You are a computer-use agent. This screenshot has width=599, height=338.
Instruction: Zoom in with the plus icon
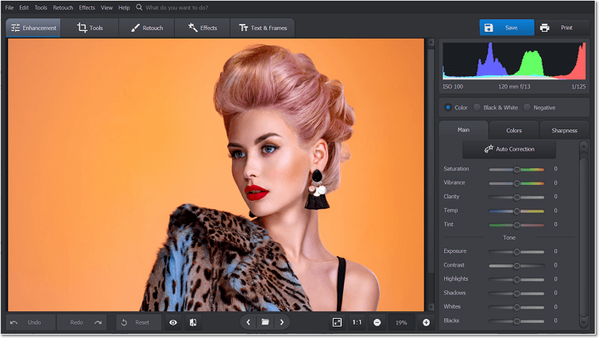[427, 322]
